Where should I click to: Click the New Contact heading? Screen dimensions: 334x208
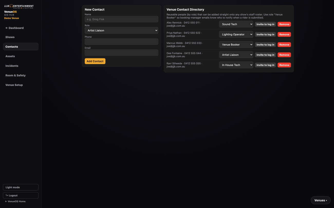[95, 9]
